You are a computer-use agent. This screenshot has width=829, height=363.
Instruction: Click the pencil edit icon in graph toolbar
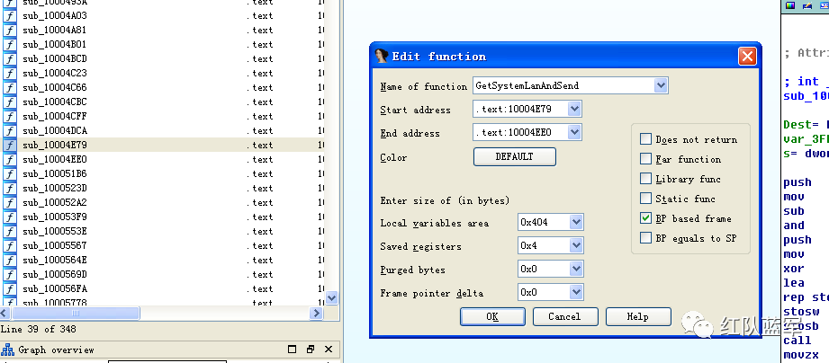pos(807,5)
